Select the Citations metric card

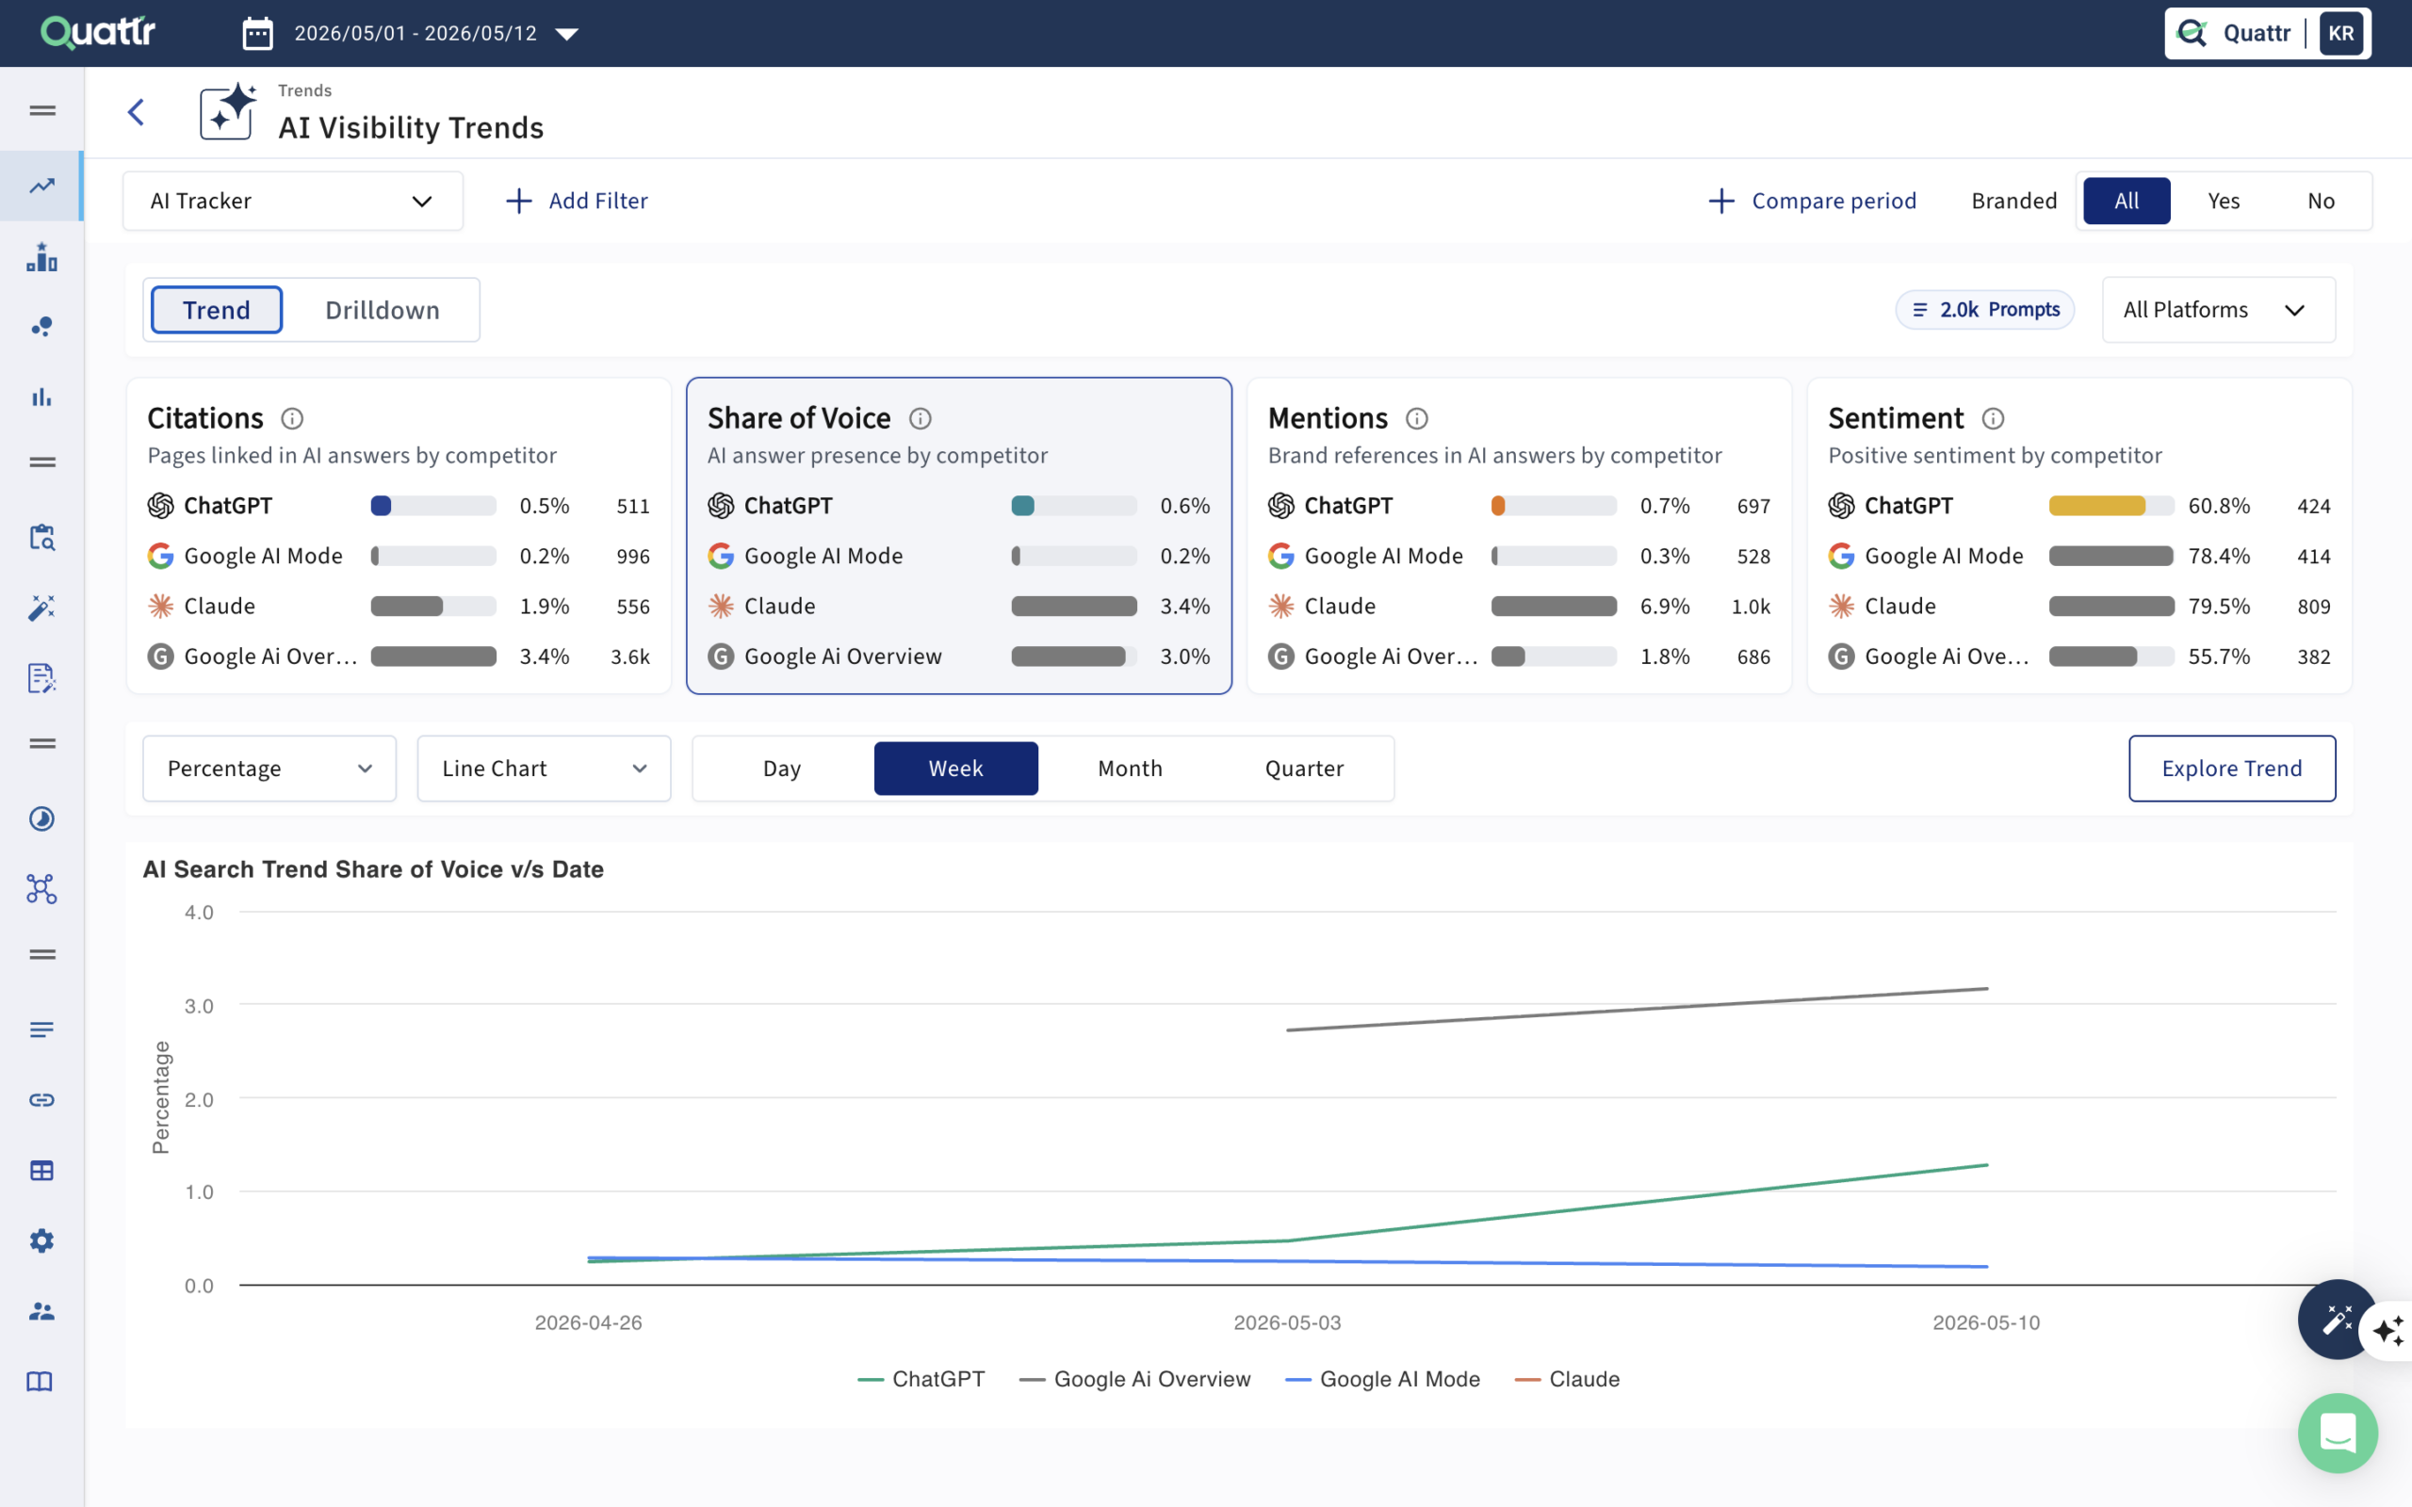coord(399,536)
